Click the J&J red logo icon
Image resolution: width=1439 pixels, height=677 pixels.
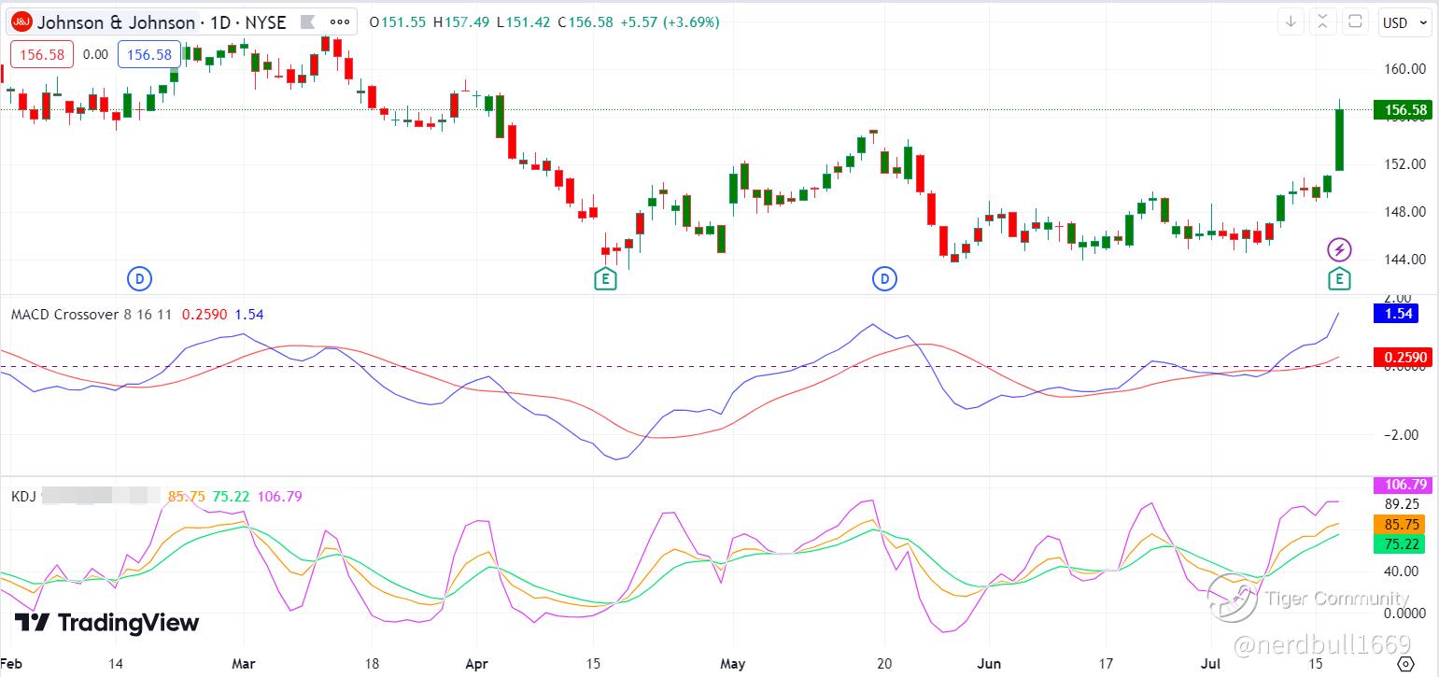(x=22, y=22)
